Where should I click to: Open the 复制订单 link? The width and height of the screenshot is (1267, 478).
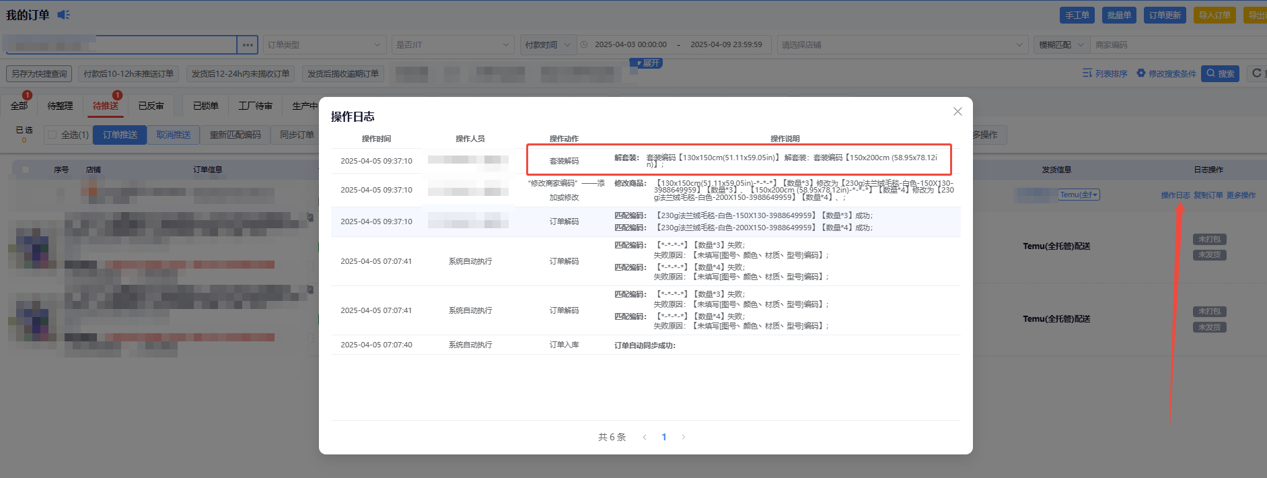coord(1208,195)
